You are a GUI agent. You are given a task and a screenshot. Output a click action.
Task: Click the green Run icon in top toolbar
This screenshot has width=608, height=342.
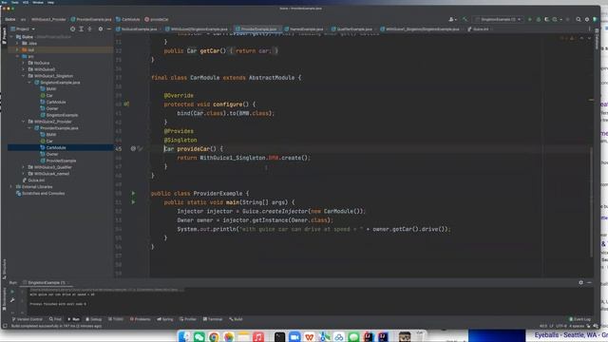tap(530, 19)
